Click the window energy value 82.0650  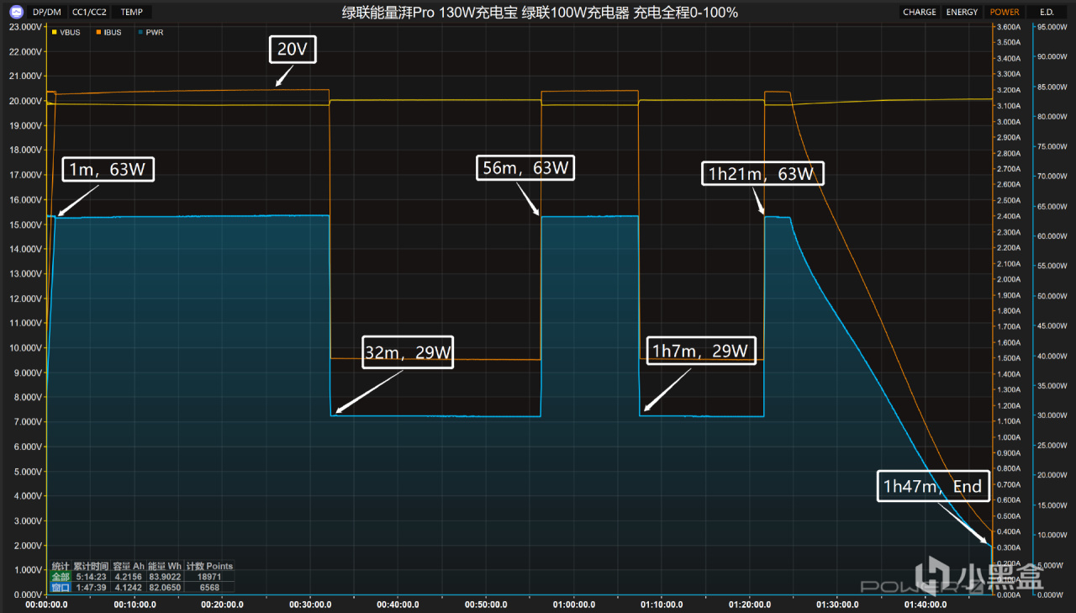pos(165,588)
